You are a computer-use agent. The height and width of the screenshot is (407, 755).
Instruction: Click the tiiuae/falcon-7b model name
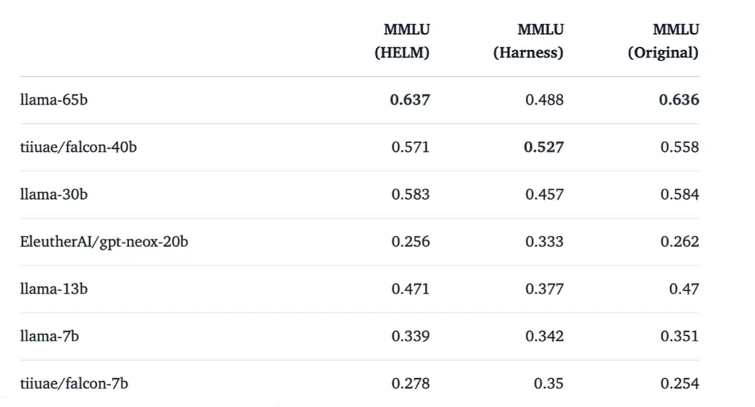point(74,383)
